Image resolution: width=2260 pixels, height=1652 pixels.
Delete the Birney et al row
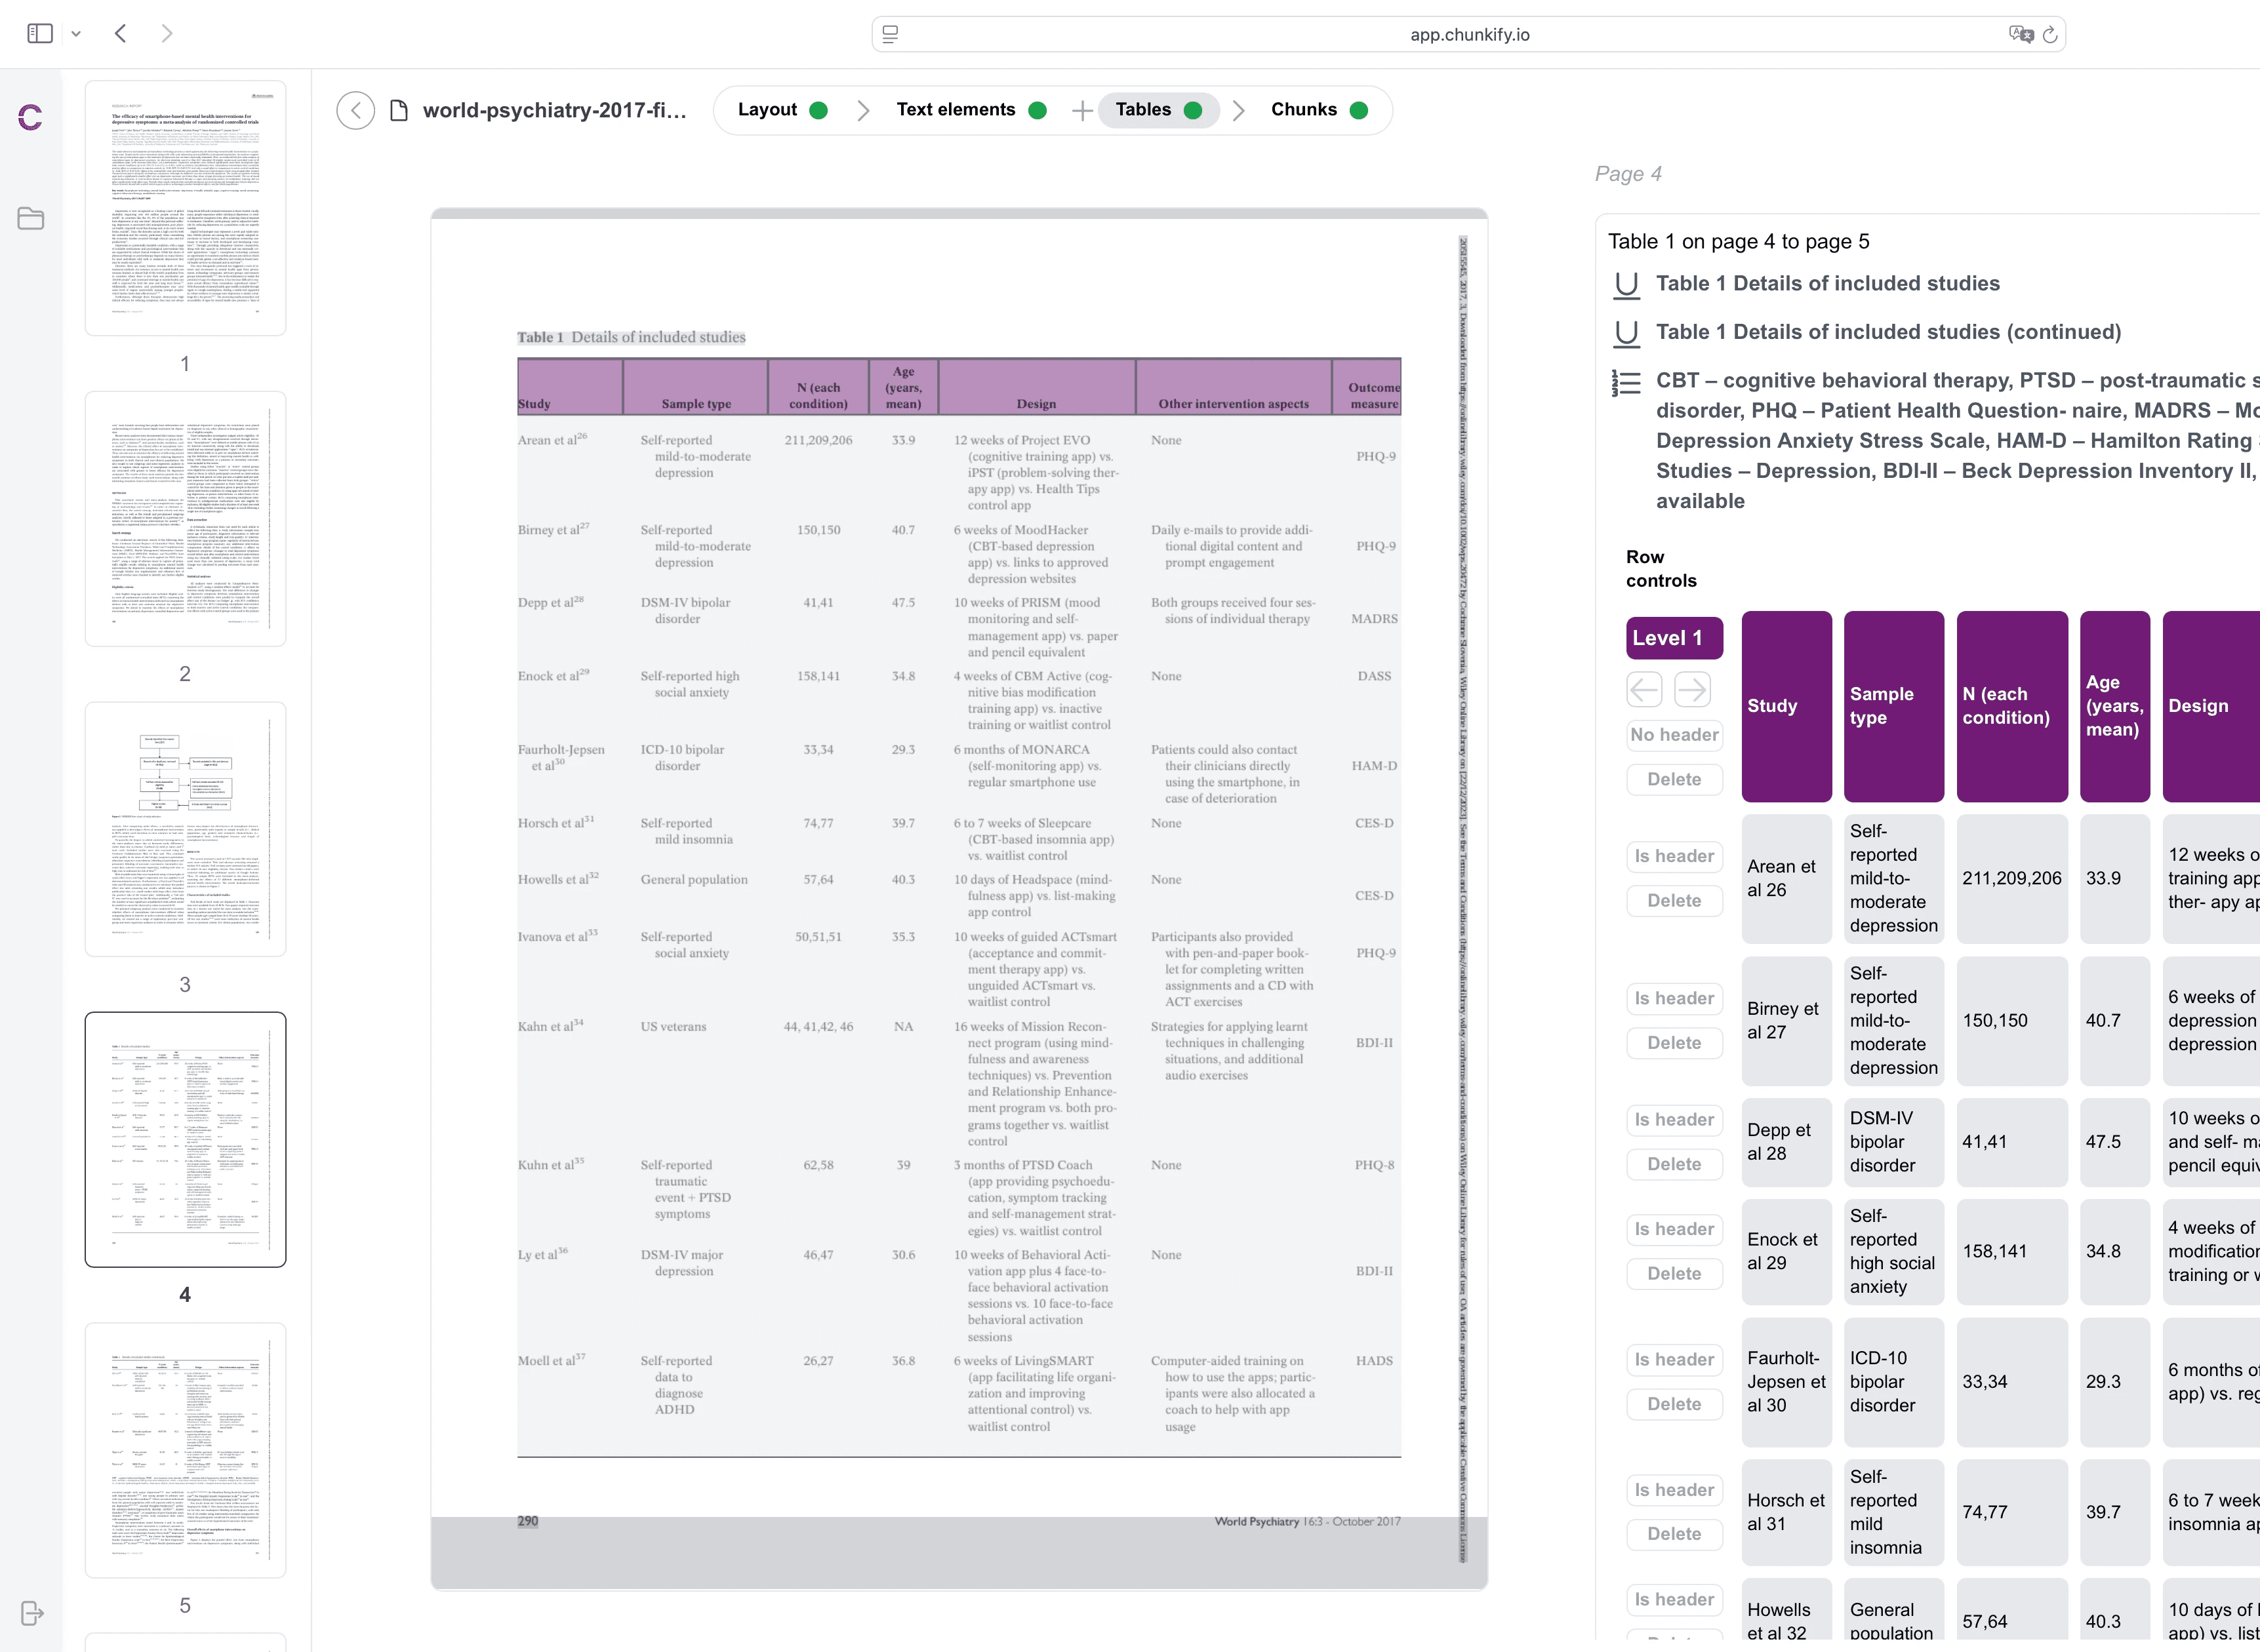tap(1674, 1043)
